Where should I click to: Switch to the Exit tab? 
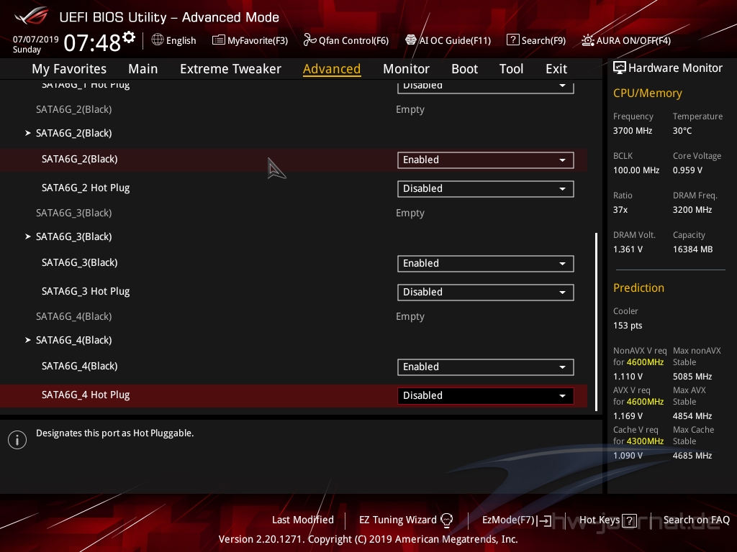point(556,69)
